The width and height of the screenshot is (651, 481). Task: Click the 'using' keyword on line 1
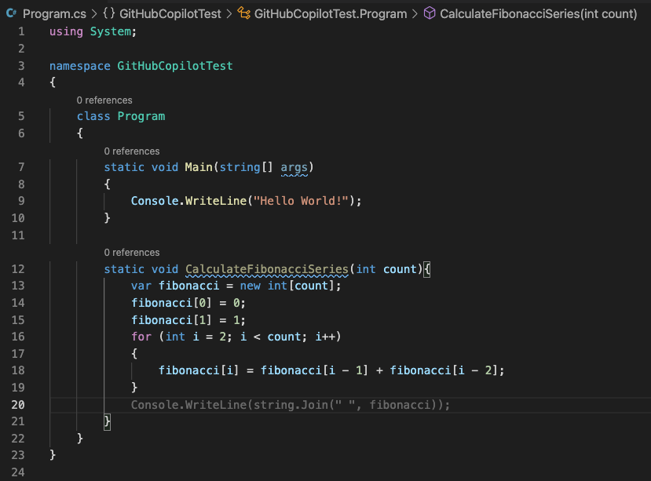[66, 31]
